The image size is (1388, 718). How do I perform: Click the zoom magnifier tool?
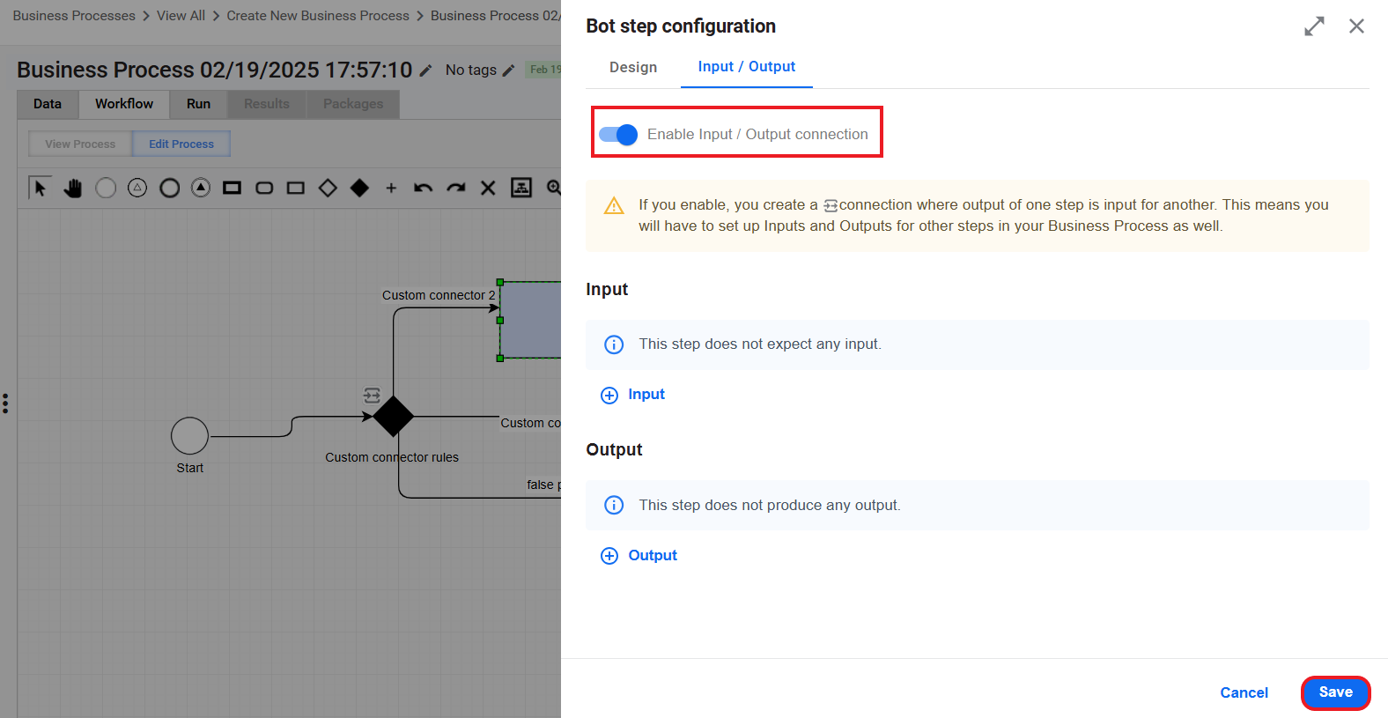(553, 188)
